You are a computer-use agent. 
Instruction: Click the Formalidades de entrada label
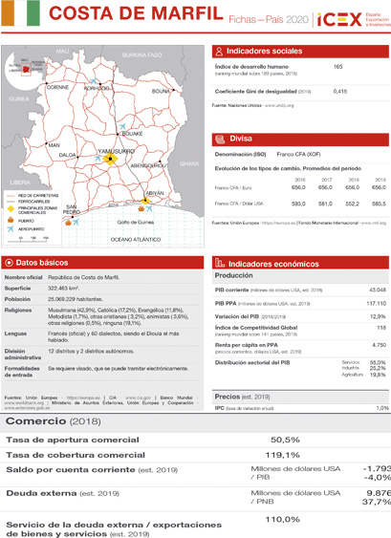22,372
